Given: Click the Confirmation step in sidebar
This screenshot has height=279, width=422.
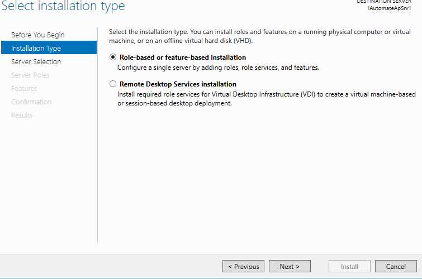Looking at the screenshot, I should tap(31, 102).
